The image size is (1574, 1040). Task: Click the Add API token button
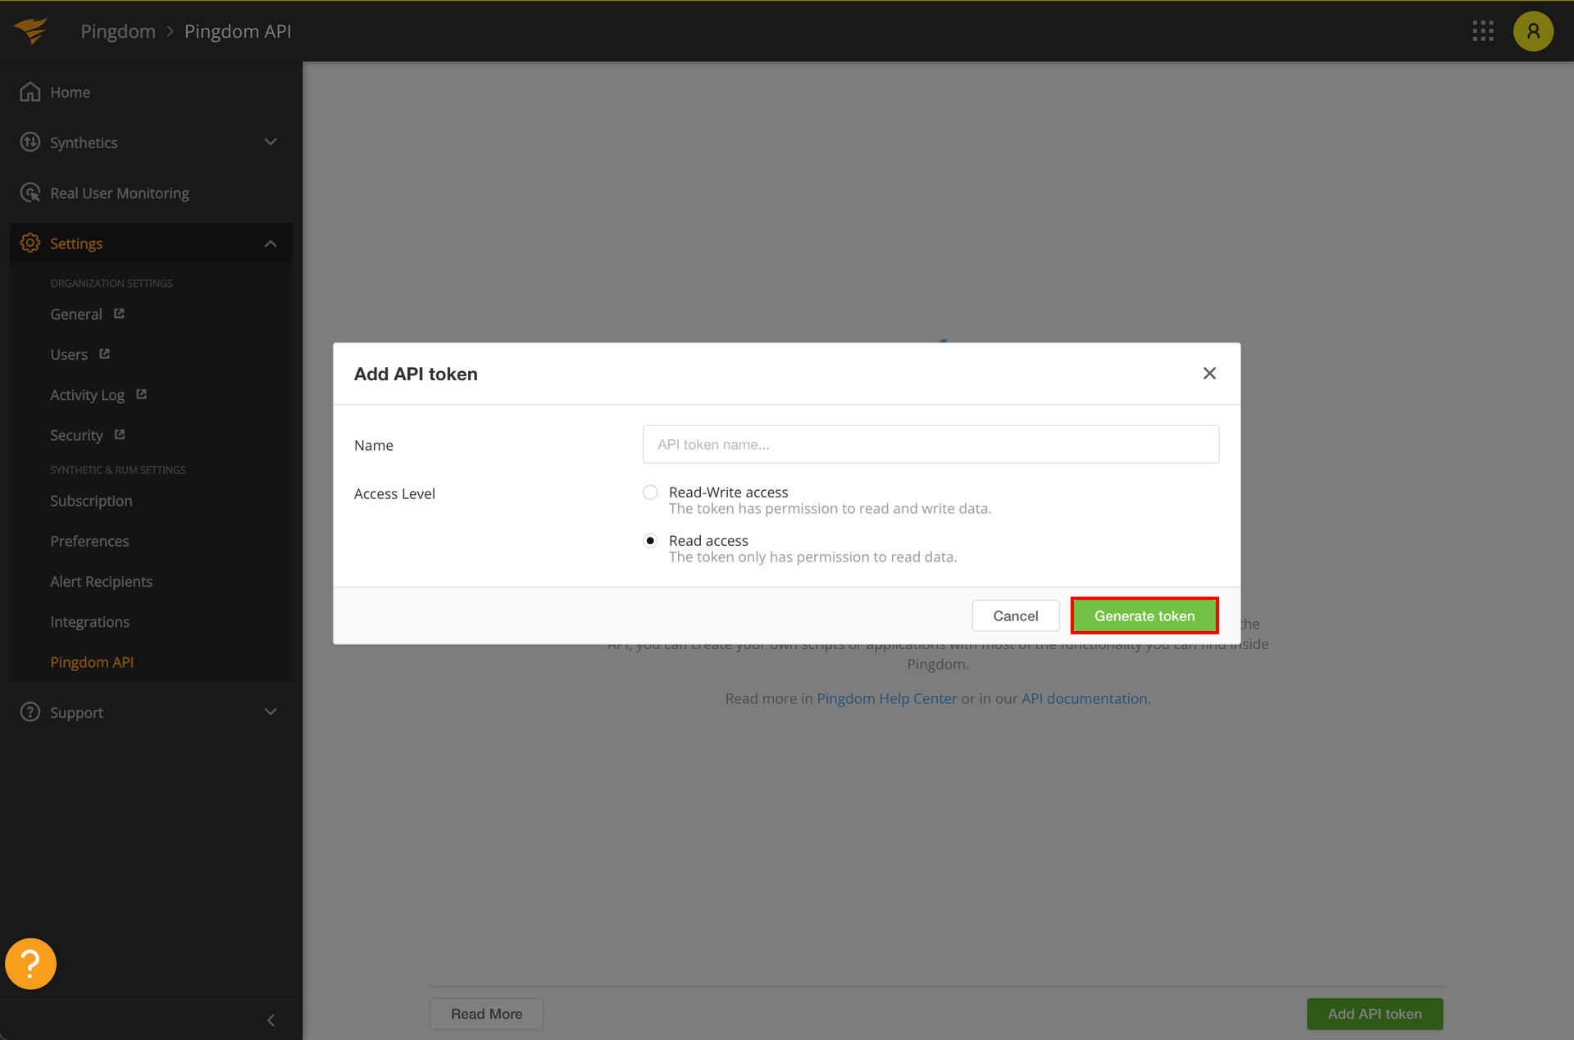click(x=1375, y=1014)
